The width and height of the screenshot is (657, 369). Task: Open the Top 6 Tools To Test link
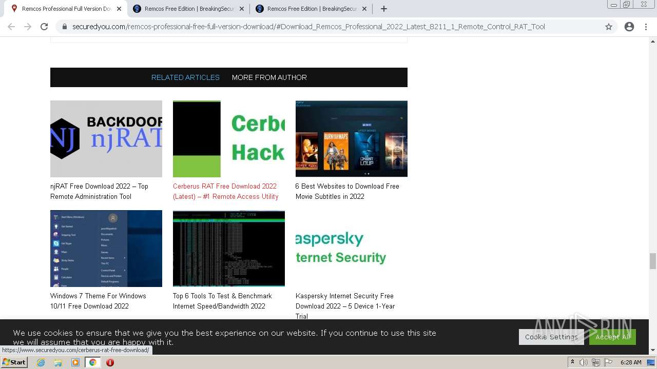point(222,301)
